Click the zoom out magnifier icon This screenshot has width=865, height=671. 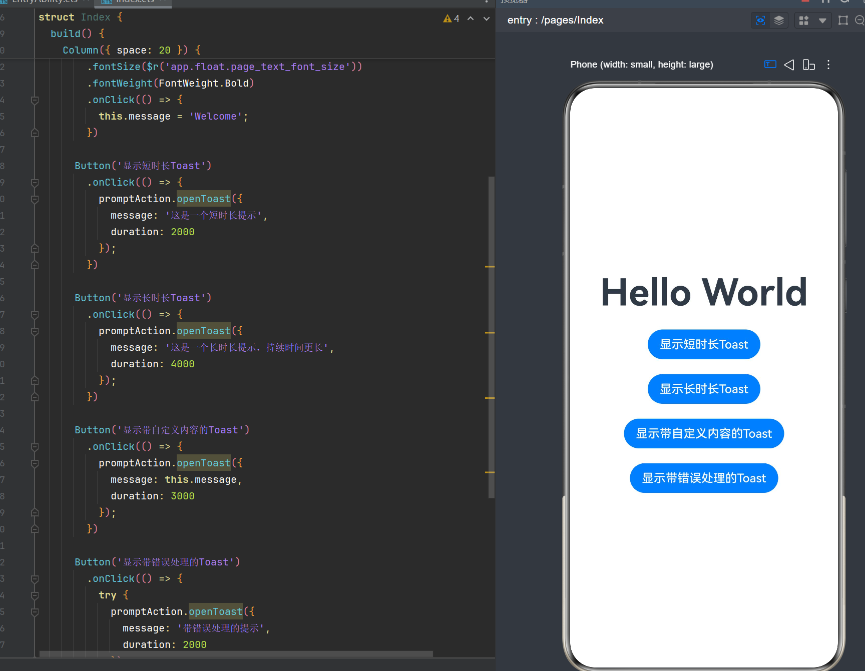click(859, 21)
